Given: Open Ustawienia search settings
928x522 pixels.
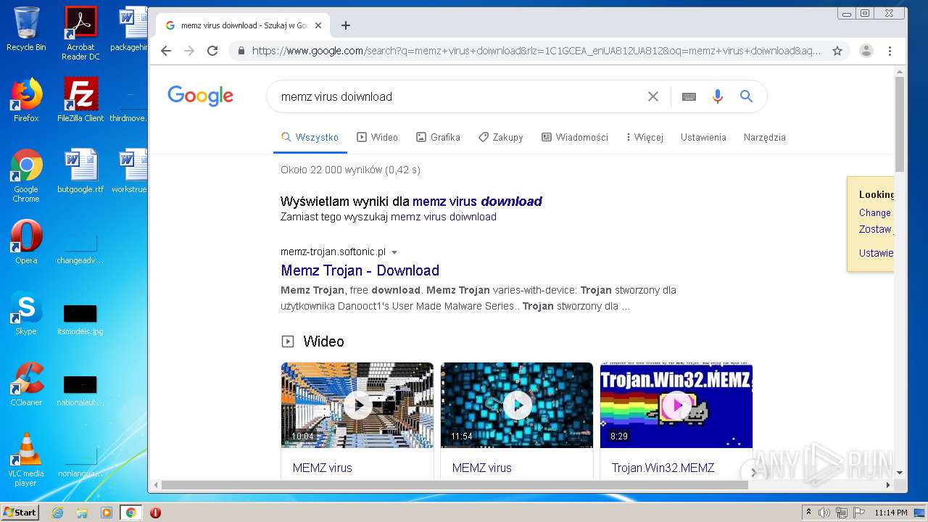Looking at the screenshot, I should [703, 137].
